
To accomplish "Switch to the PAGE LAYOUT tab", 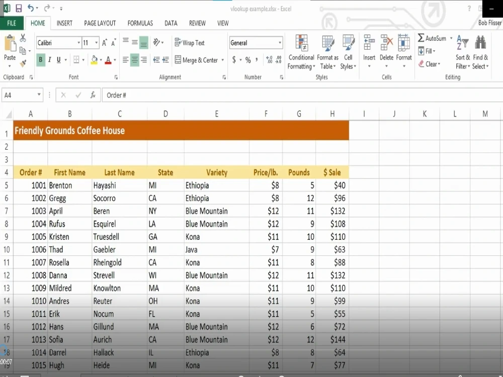I will coord(100,23).
